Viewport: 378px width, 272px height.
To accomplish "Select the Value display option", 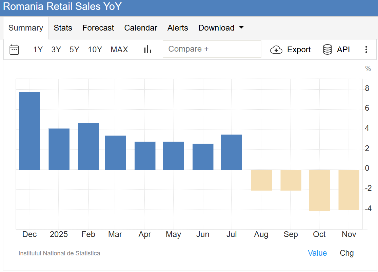I will point(317,253).
